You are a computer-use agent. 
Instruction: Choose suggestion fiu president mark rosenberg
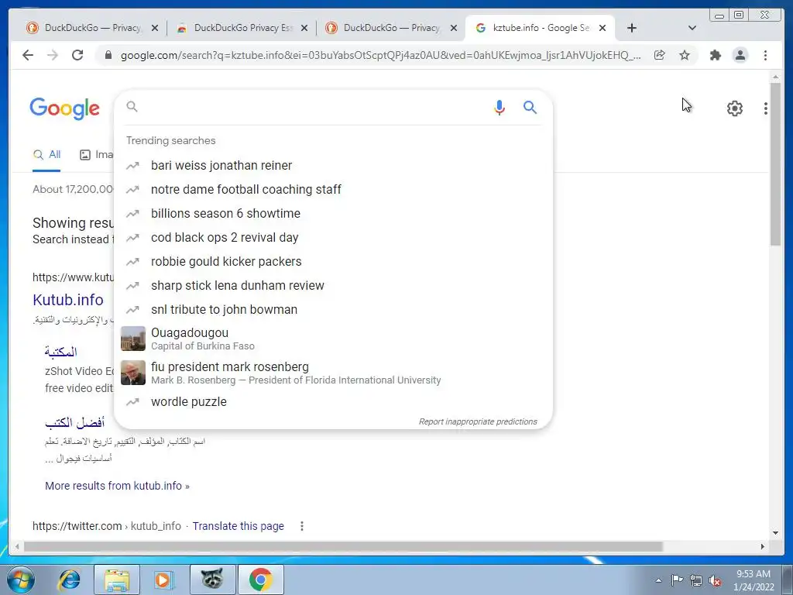(x=334, y=373)
